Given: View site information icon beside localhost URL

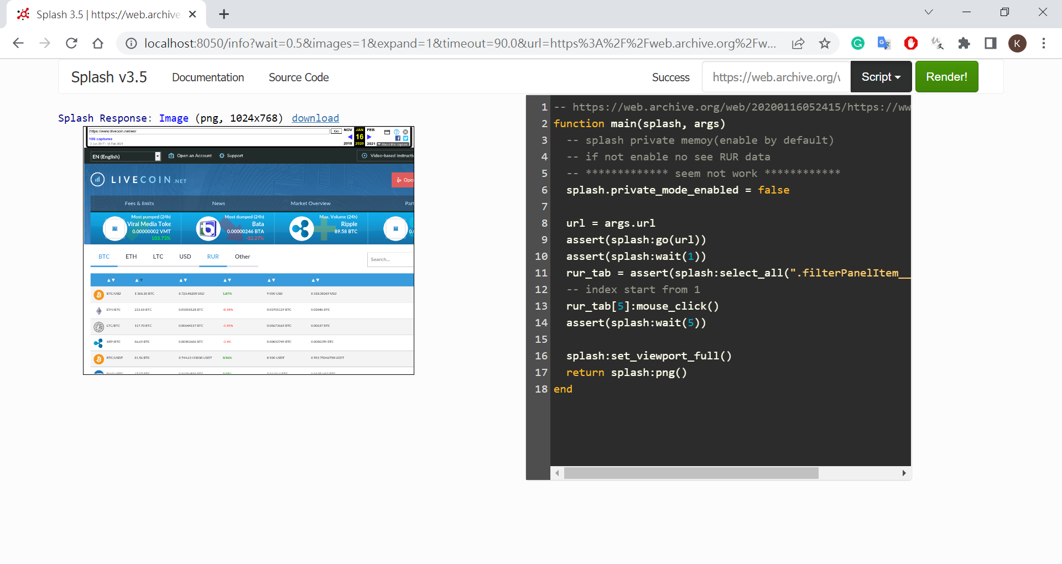Looking at the screenshot, I should pyautogui.click(x=131, y=43).
